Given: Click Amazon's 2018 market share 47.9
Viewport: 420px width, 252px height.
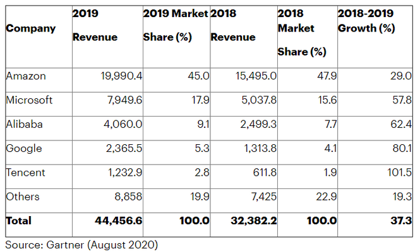Looking at the screenshot, I should 327,76.
